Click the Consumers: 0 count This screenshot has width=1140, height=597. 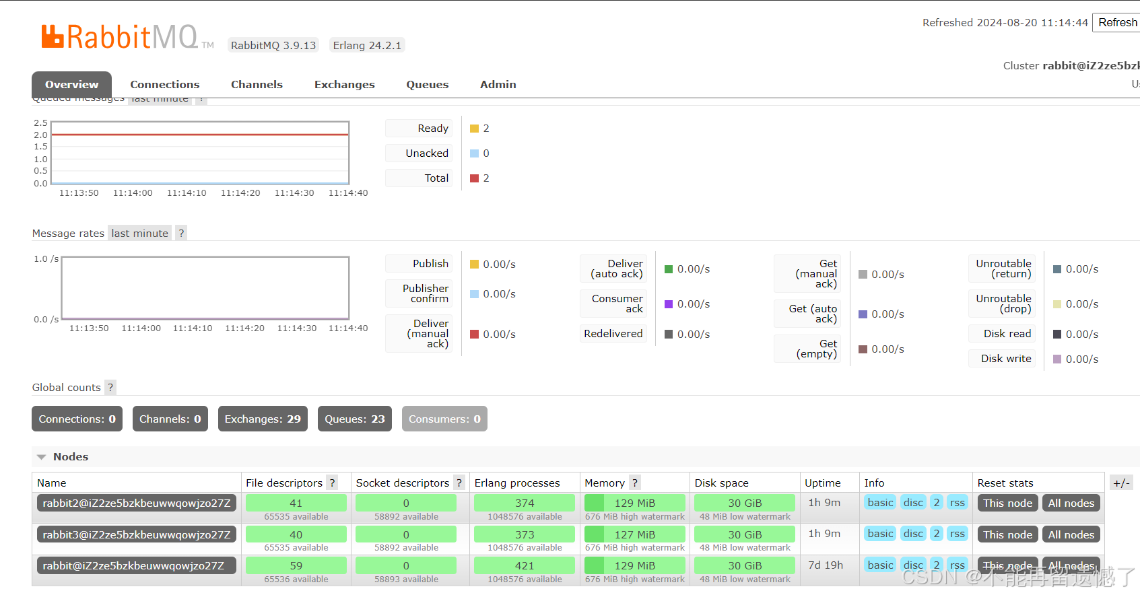[444, 419]
